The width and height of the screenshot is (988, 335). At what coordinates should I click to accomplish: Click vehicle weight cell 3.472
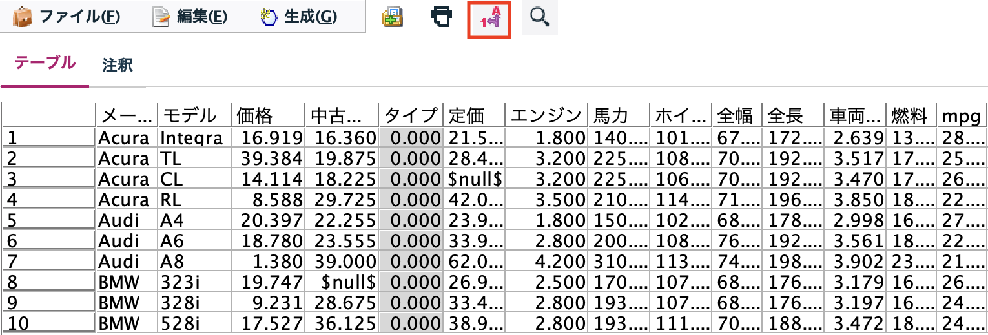[856, 324]
